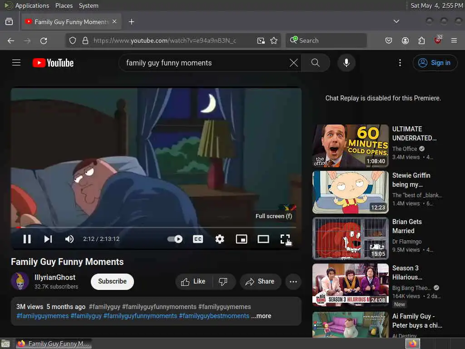Toggle the autoplay switch
This screenshot has width=465, height=349.
[175, 239]
